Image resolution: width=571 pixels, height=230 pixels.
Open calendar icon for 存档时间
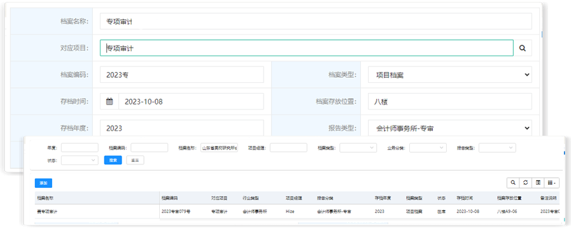tap(109, 102)
